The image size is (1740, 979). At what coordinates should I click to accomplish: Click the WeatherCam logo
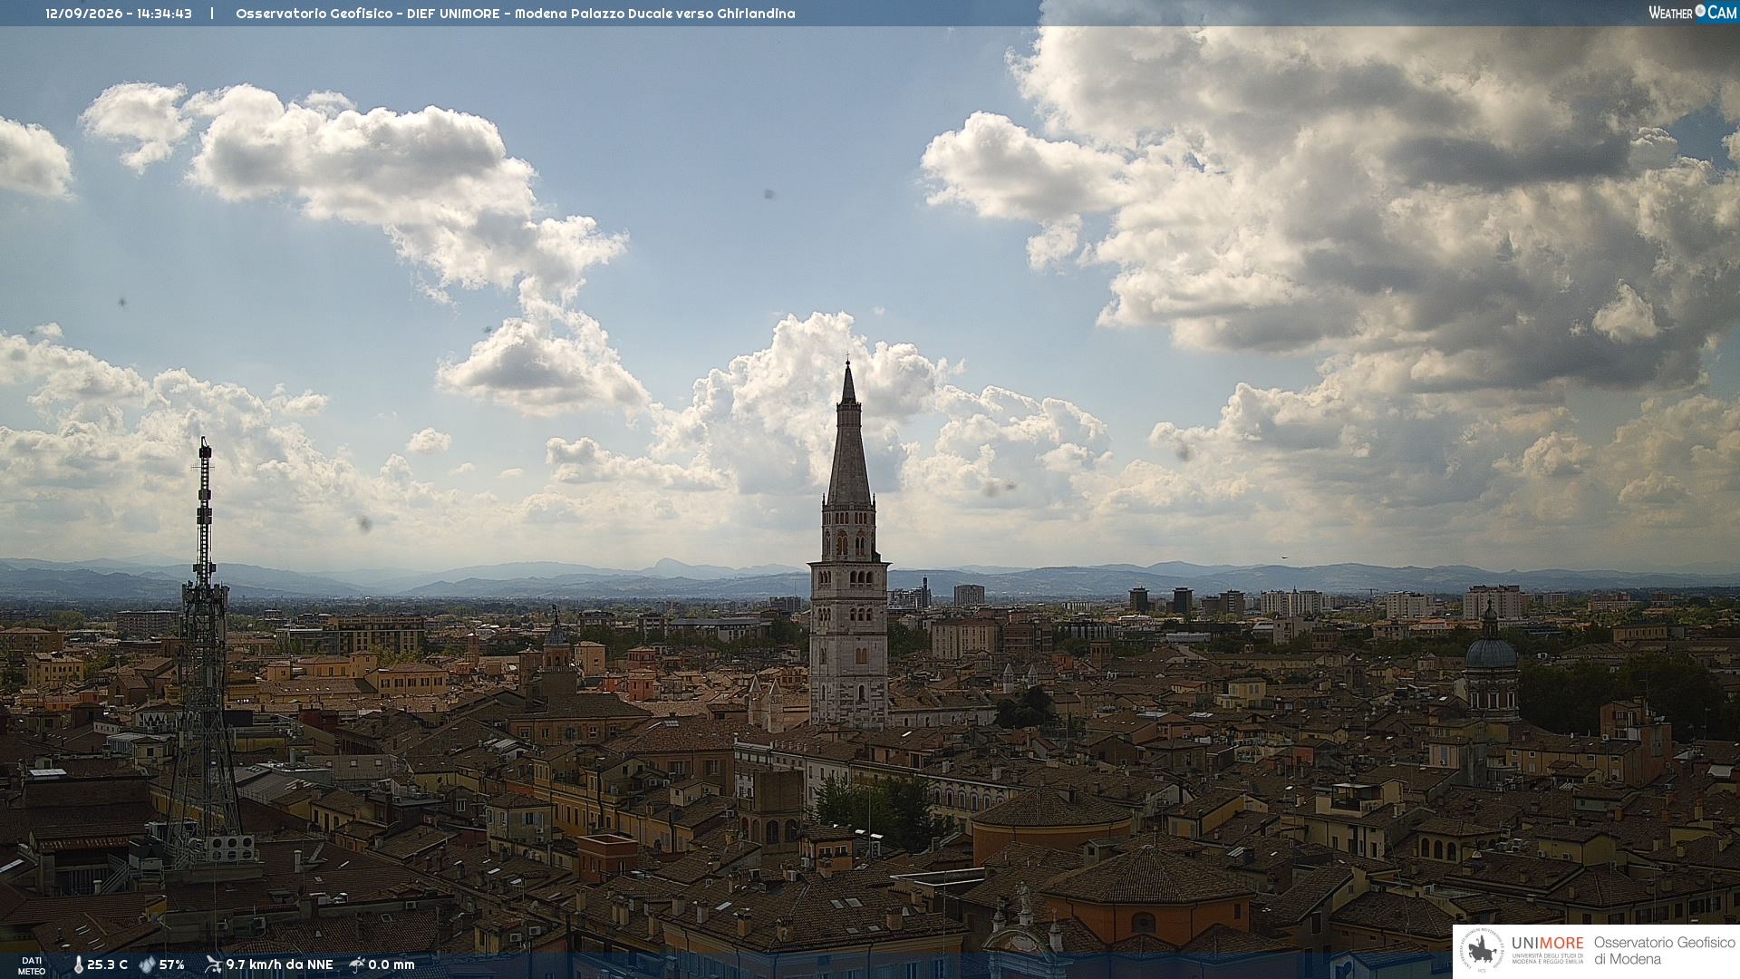click(x=1693, y=13)
